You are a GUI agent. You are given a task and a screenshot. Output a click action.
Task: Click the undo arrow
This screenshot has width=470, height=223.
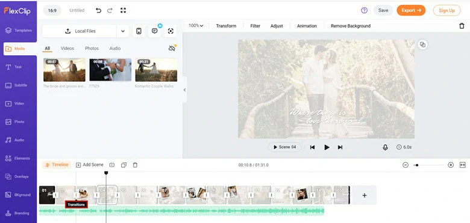(x=98, y=10)
